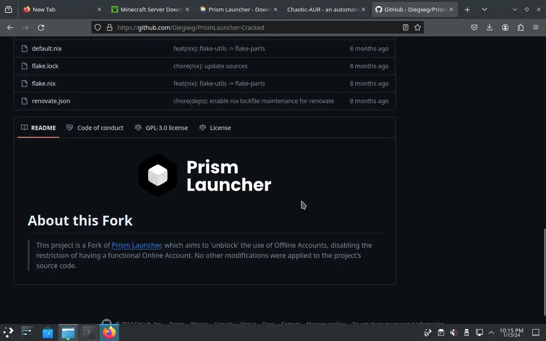The height and width of the screenshot is (341, 546).
Task: Open the updates notifier tray icon
Action: coord(428,332)
